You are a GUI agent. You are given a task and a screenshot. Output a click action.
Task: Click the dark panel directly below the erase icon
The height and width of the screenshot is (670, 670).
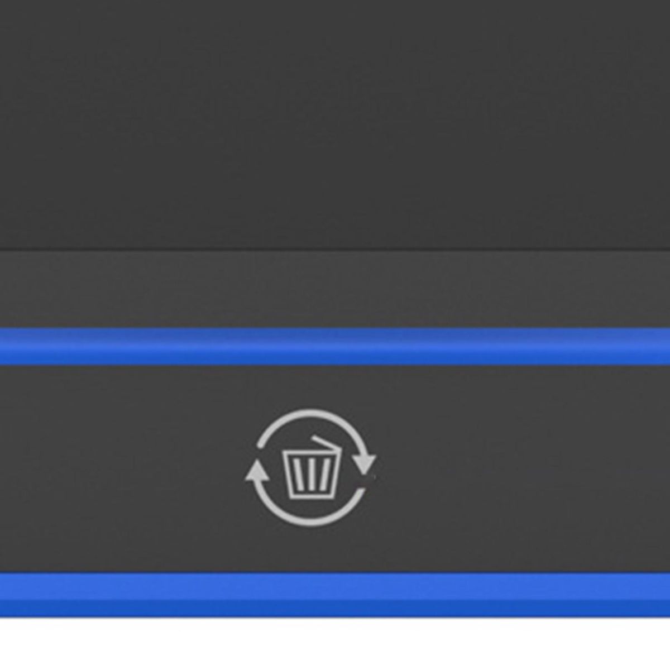click(x=310, y=550)
